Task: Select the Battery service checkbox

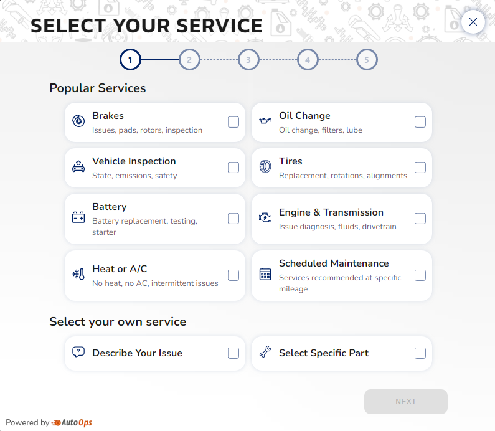Action: [x=233, y=219]
